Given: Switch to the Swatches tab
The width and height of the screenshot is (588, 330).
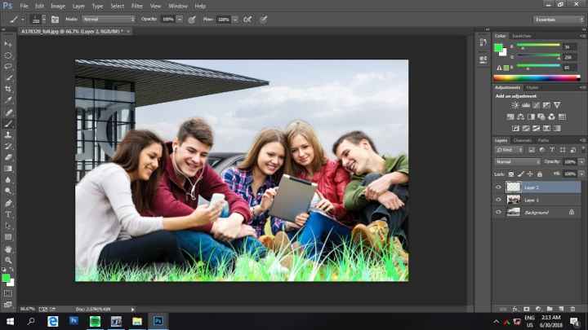Looking at the screenshot, I should coord(521,36).
